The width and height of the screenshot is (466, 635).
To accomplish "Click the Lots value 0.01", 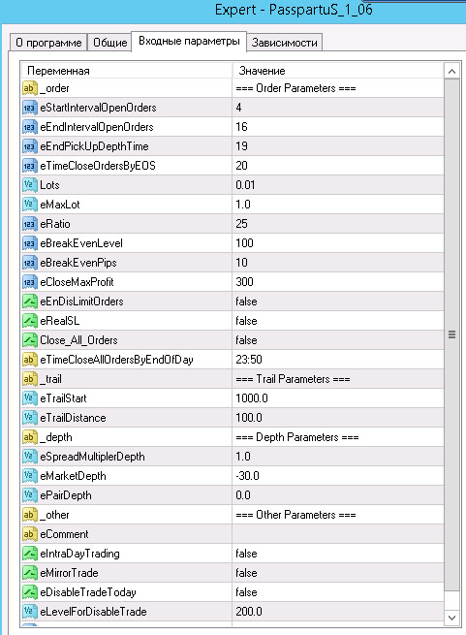I will pyautogui.click(x=245, y=185).
